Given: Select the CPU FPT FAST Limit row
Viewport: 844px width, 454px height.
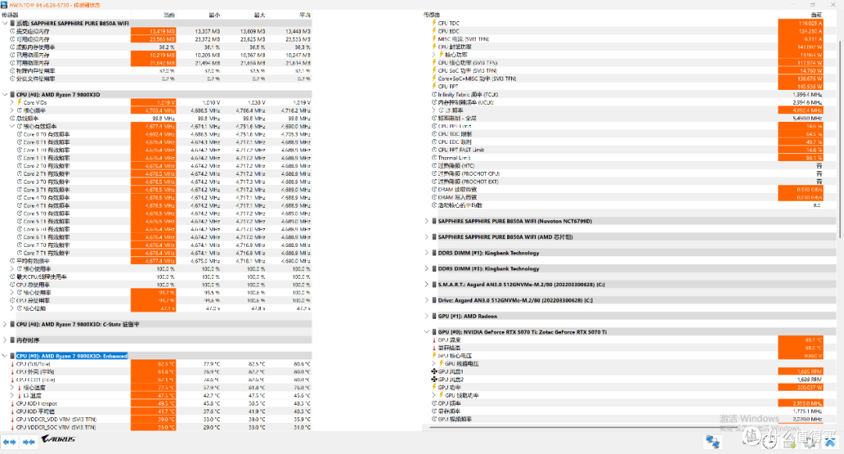Looking at the screenshot, I should pyautogui.click(x=630, y=149).
